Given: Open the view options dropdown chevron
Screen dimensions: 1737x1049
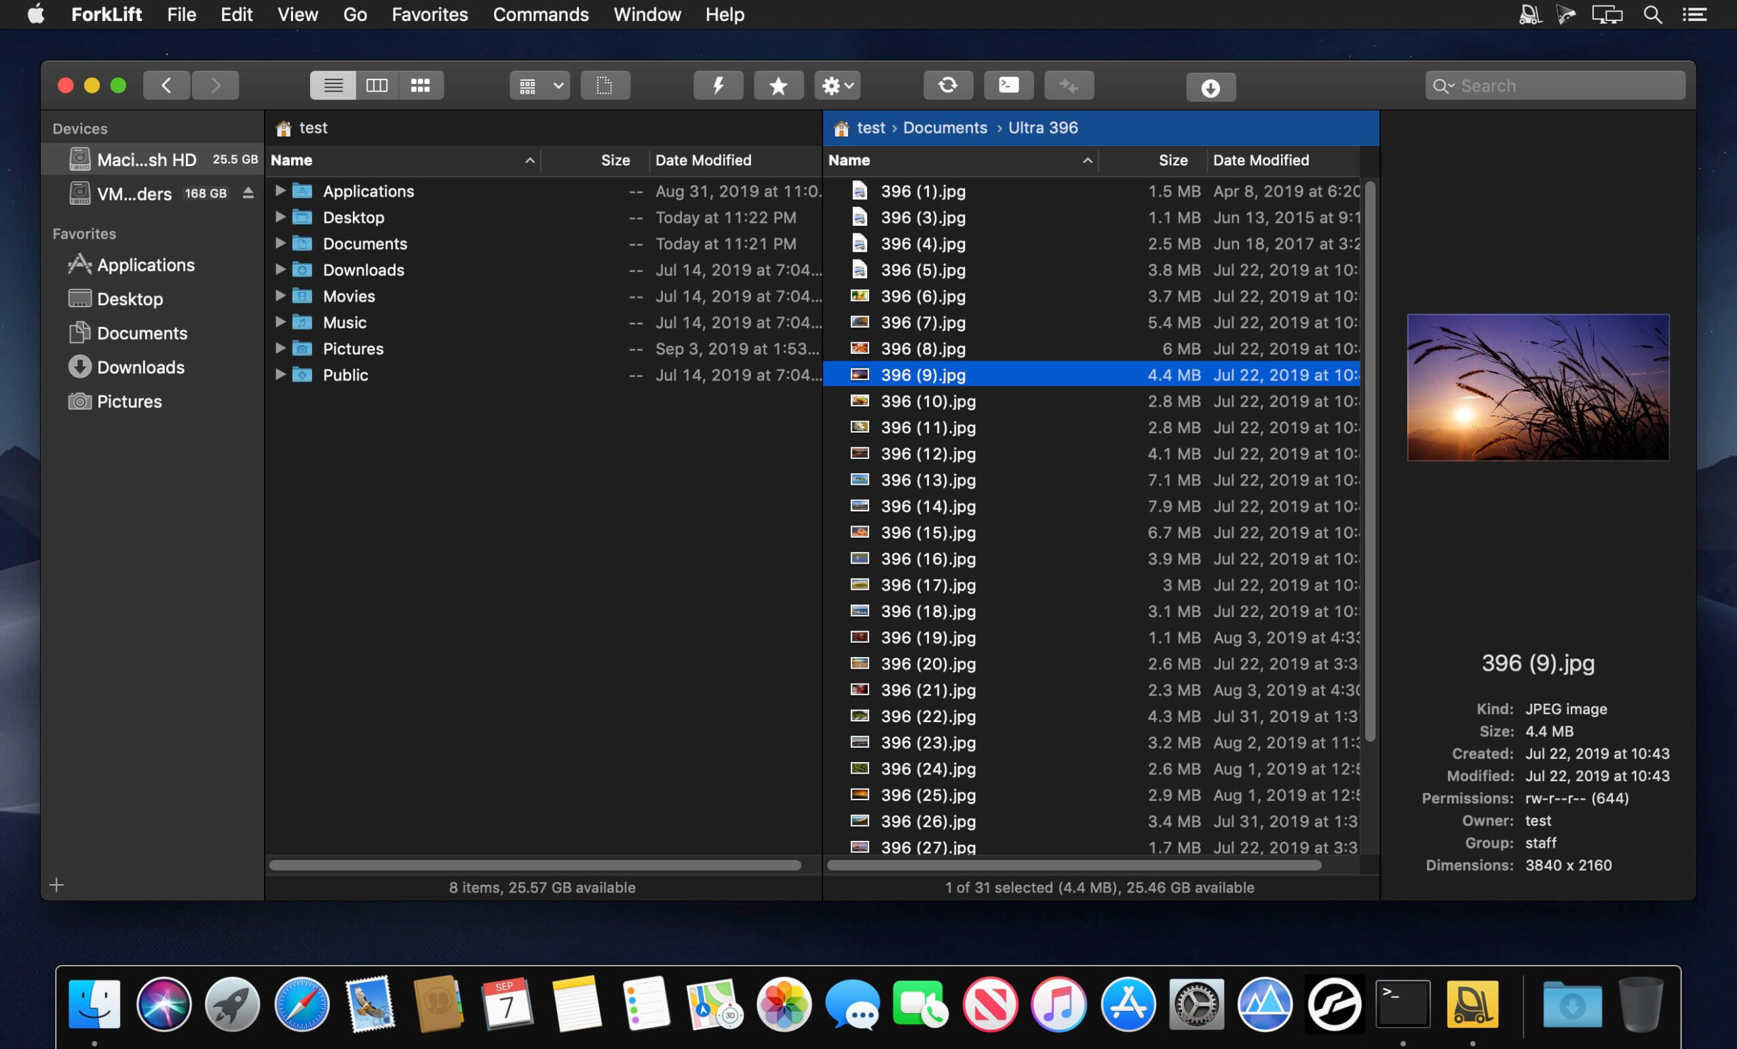Looking at the screenshot, I should click(558, 85).
